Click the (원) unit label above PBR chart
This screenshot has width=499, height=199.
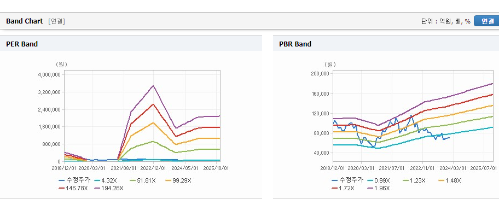coord(330,65)
